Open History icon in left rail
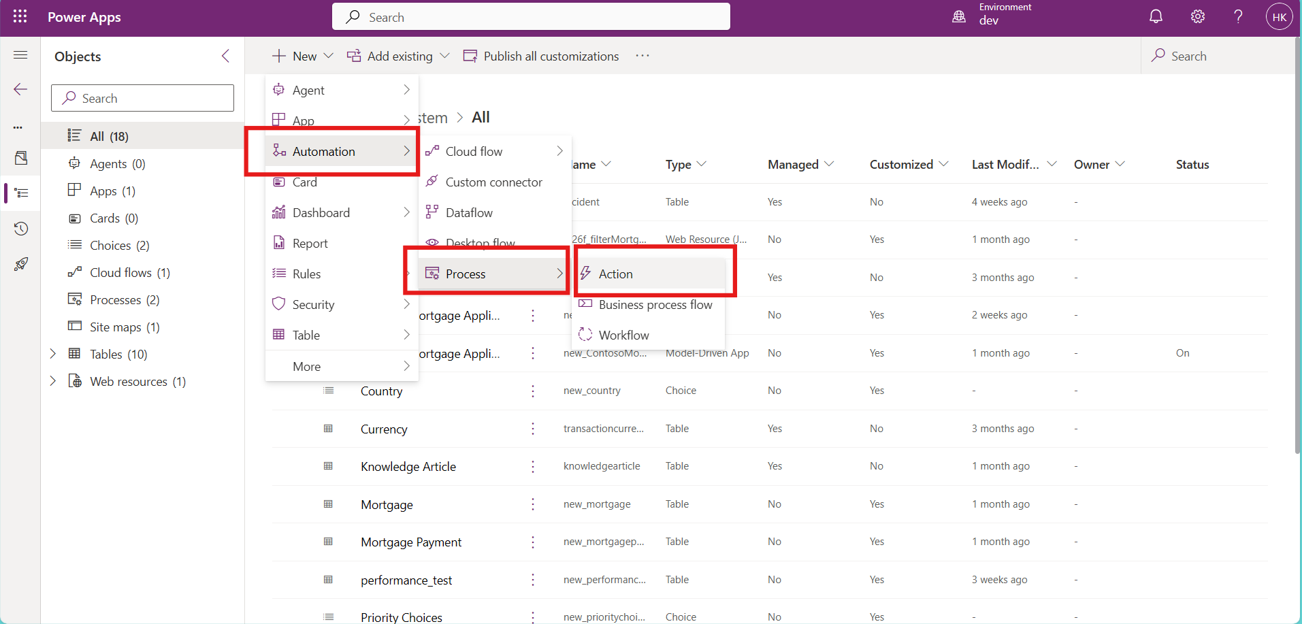1302x624 pixels. [x=21, y=229]
